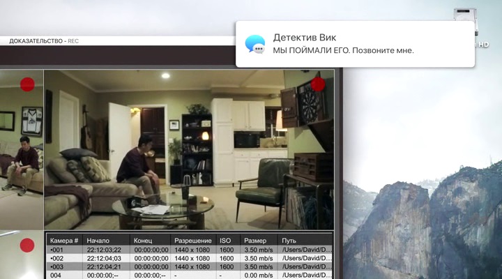The width and height of the screenshot is (502, 279).
Task: Click the Камера # column header
Action: [64, 241]
